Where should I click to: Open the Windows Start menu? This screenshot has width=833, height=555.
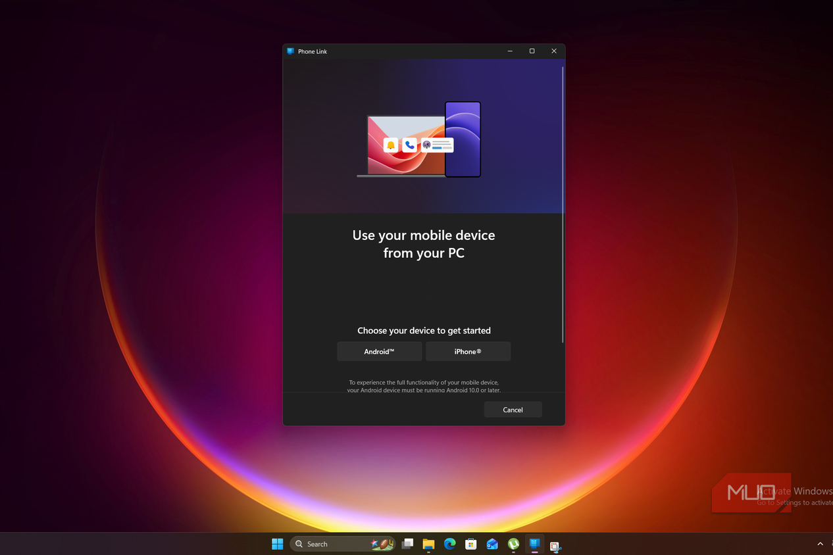click(x=278, y=544)
